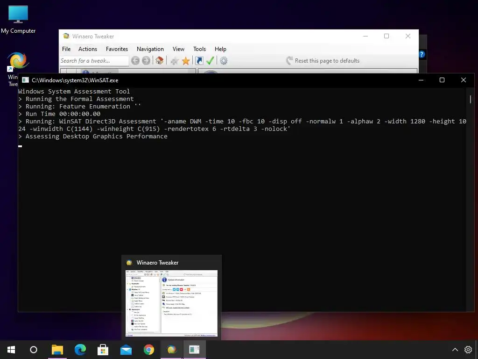Viewport: 478px width, 359px height.
Task: Minimize the Winaero Tweaker window
Action: tap(366, 36)
